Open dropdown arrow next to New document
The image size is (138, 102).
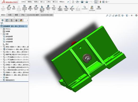(75, 2)
